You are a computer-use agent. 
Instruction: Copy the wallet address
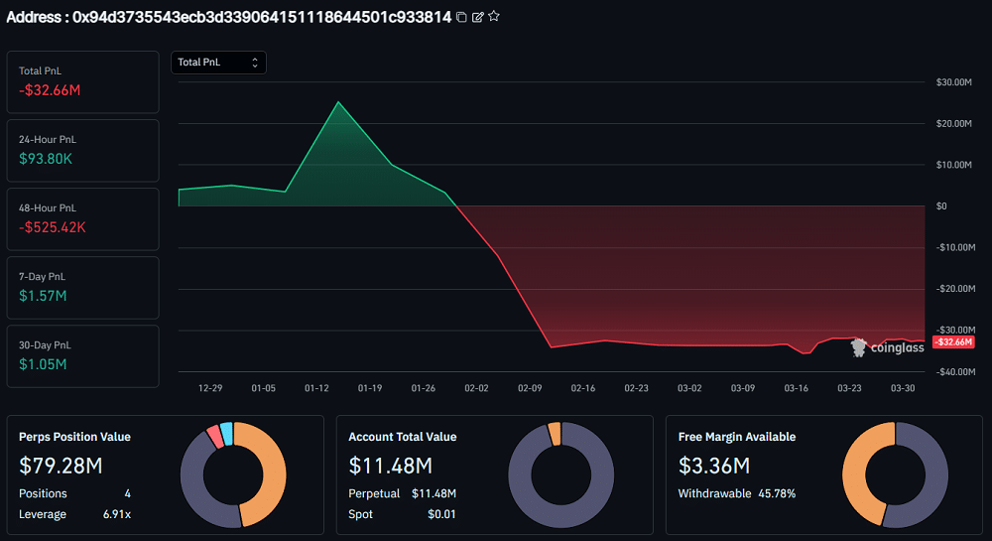(x=461, y=17)
